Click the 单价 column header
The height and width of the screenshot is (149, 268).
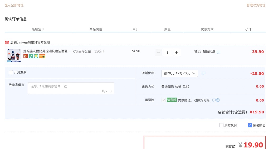135,29
